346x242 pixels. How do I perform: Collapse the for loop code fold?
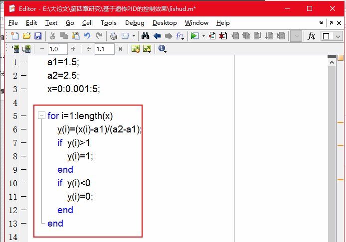click(41, 116)
